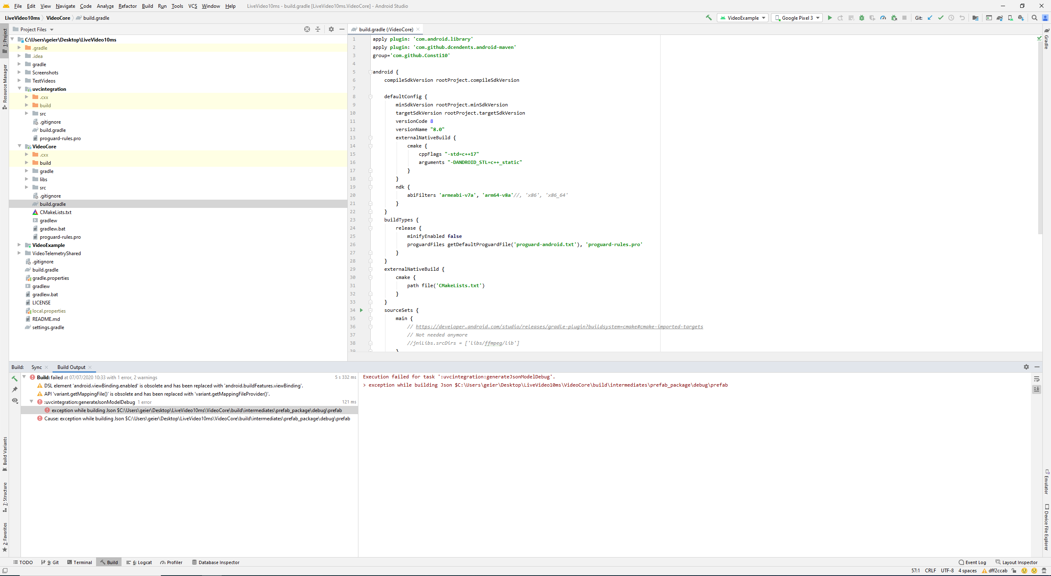
Task: Start debugging with the bug icon
Action: tap(861, 18)
